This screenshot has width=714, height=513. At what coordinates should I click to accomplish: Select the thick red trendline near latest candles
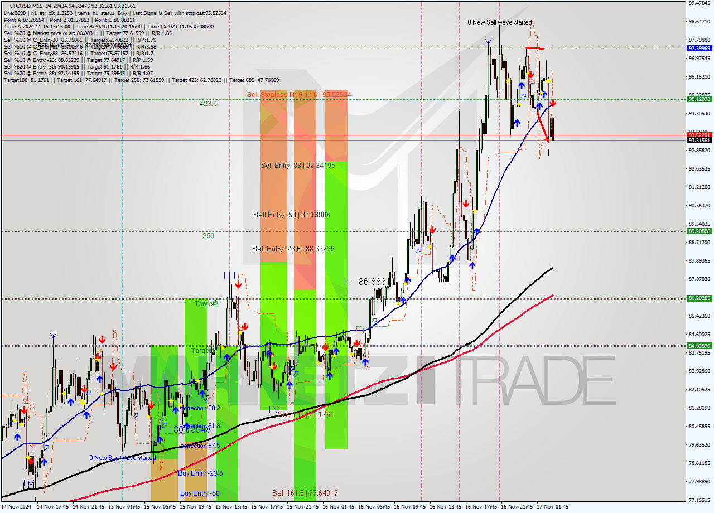pos(543,128)
